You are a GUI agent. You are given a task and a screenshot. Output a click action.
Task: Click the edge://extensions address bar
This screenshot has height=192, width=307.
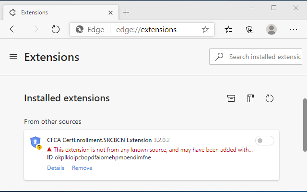point(146,29)
